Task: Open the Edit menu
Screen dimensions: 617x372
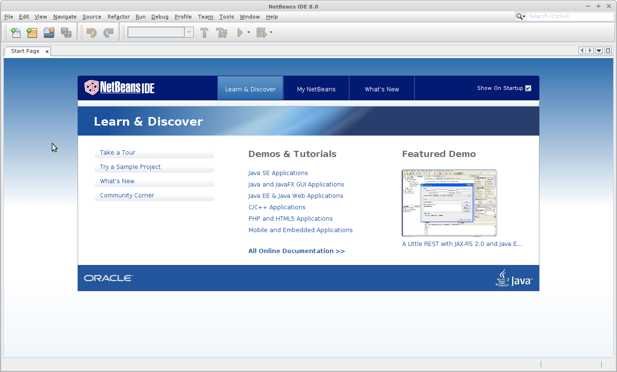Action: pyautogui.click(x=24, y=17)
